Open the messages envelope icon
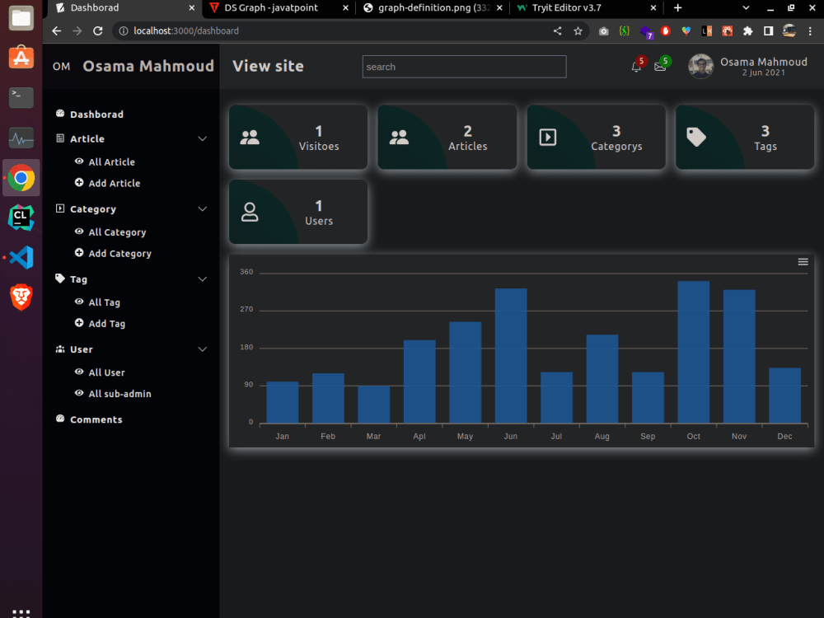The height and width of the screenshot is (618, 824). coord(660,68)
